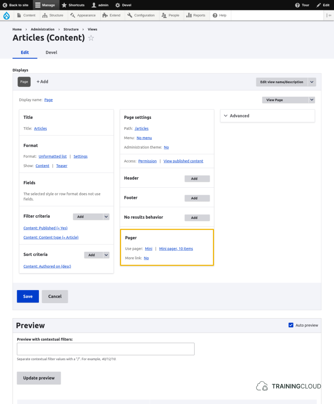334x404 pixels.
Task: Open Content: Published (= Yes) filter
Action: [46, 228]
